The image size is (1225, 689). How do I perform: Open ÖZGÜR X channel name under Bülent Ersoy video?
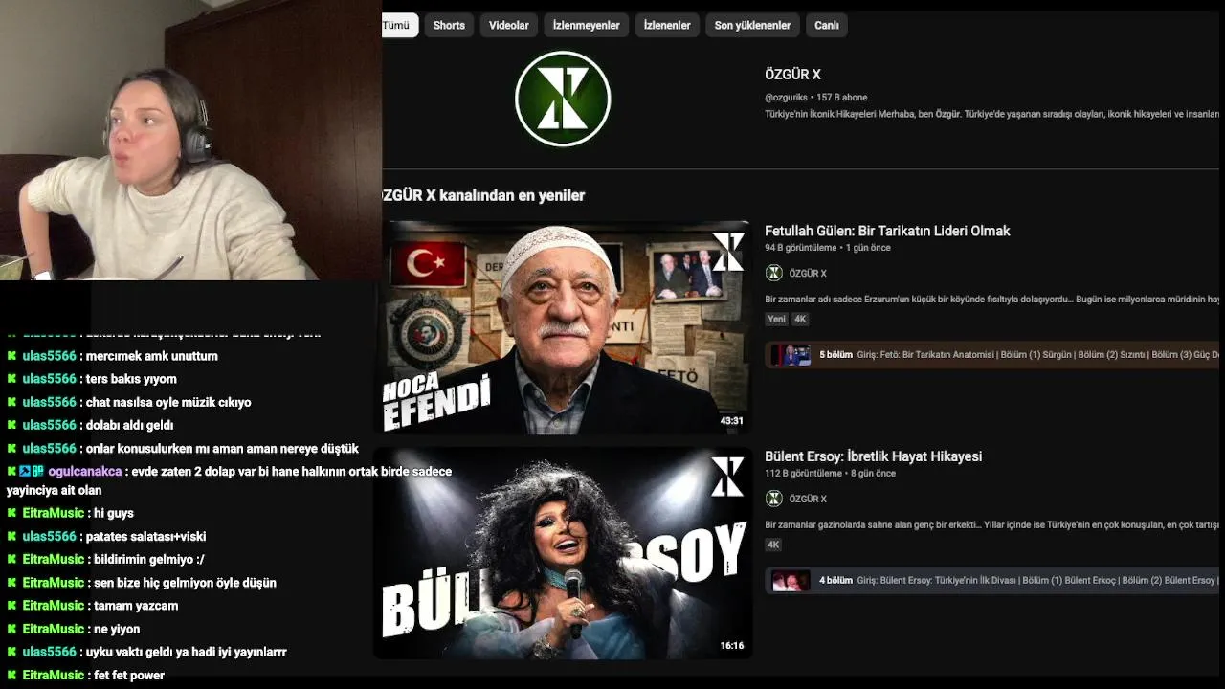coord(808,499)
